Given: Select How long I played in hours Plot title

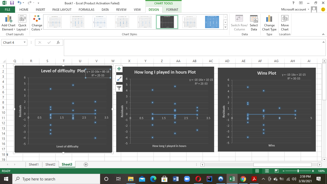Looking at the screenshot, I should click(165, 72).
